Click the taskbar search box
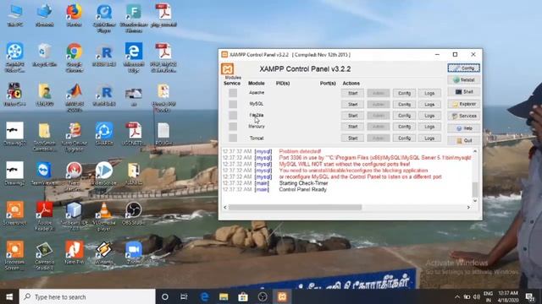This screenshot has width=542, height=304. (87, 296)
